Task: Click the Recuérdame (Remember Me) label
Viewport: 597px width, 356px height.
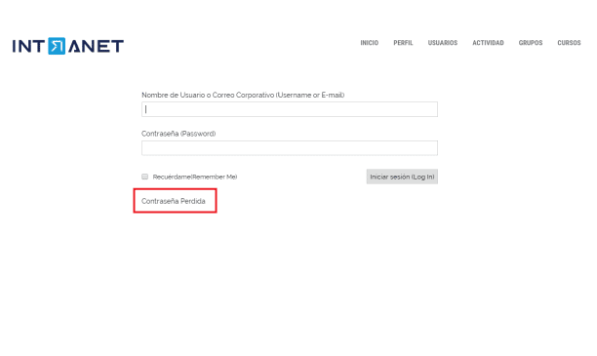Action: pos(195,177)
